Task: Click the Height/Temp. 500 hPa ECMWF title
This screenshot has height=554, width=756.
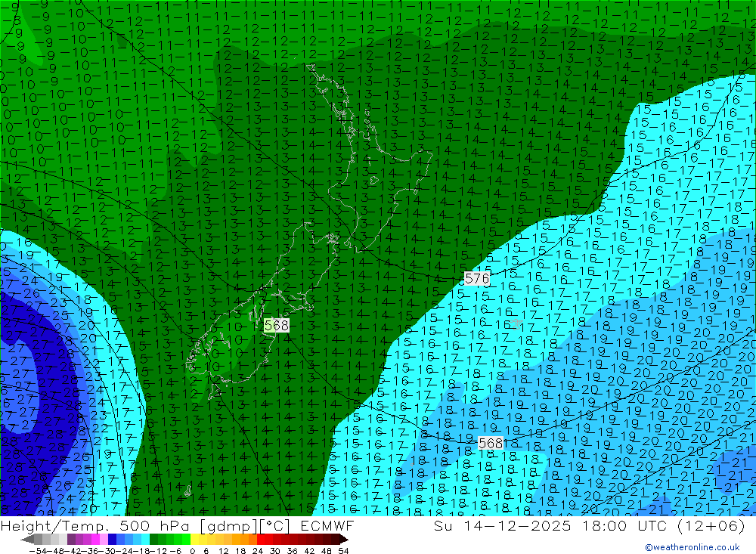Action: click(x=178, y=525)
